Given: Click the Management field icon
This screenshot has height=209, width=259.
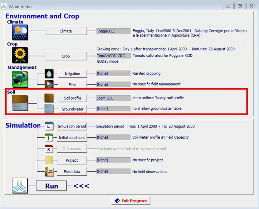Looking at the screenshot, I should pyautogui.click(x=20, y=79).
